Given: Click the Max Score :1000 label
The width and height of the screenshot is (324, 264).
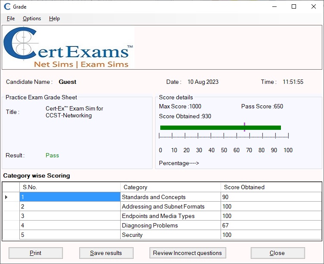Looking at the screenshot, I should 180,107.
